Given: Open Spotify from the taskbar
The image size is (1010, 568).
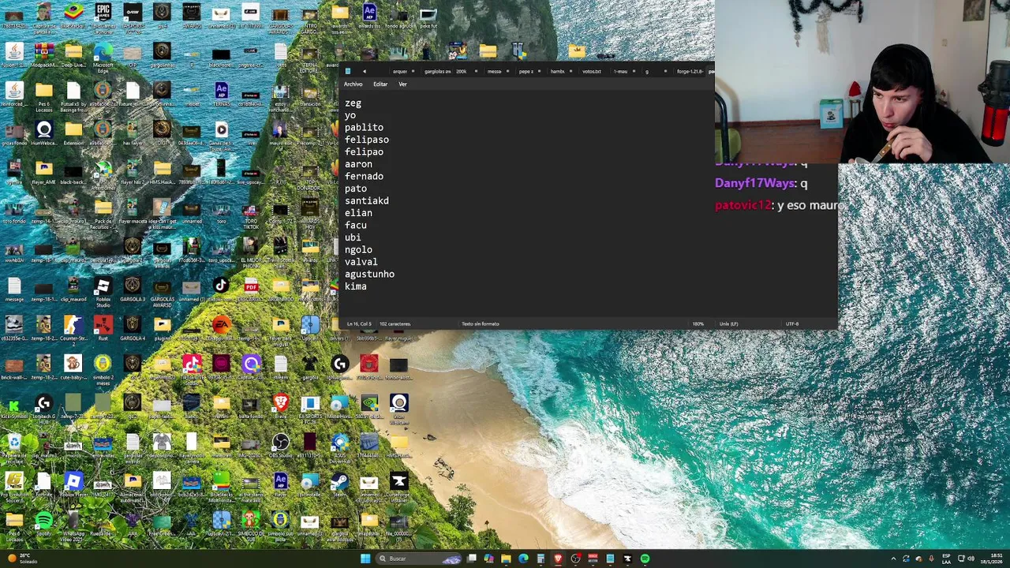Looking at the screenshot, I should click(x=645, y=559).
